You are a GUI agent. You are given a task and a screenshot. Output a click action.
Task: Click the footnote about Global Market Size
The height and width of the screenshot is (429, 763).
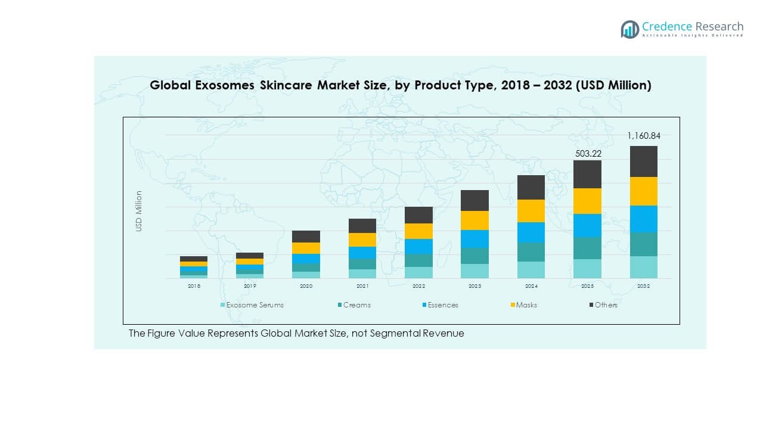[296, 334]
